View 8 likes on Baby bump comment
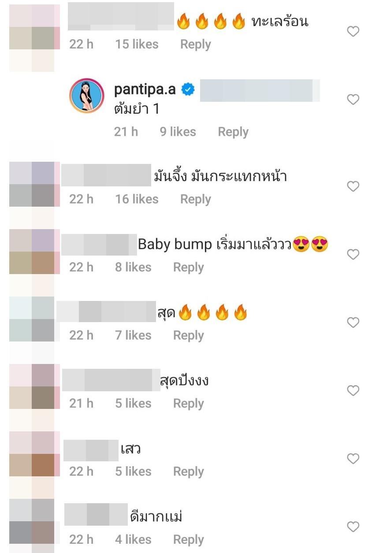The height and width of the screenshot is (553, 383). pos(133,267)
